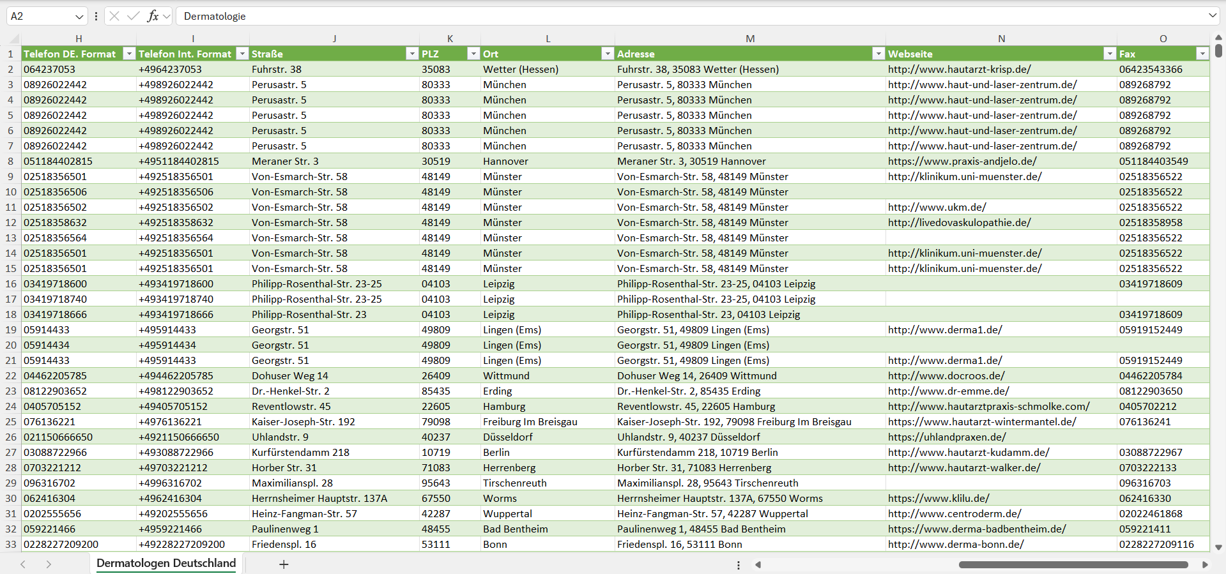Select cell with fax 0228227209116
Image resolution: width=1226 pixels, height=574 pixels.
coord(1163,544)
